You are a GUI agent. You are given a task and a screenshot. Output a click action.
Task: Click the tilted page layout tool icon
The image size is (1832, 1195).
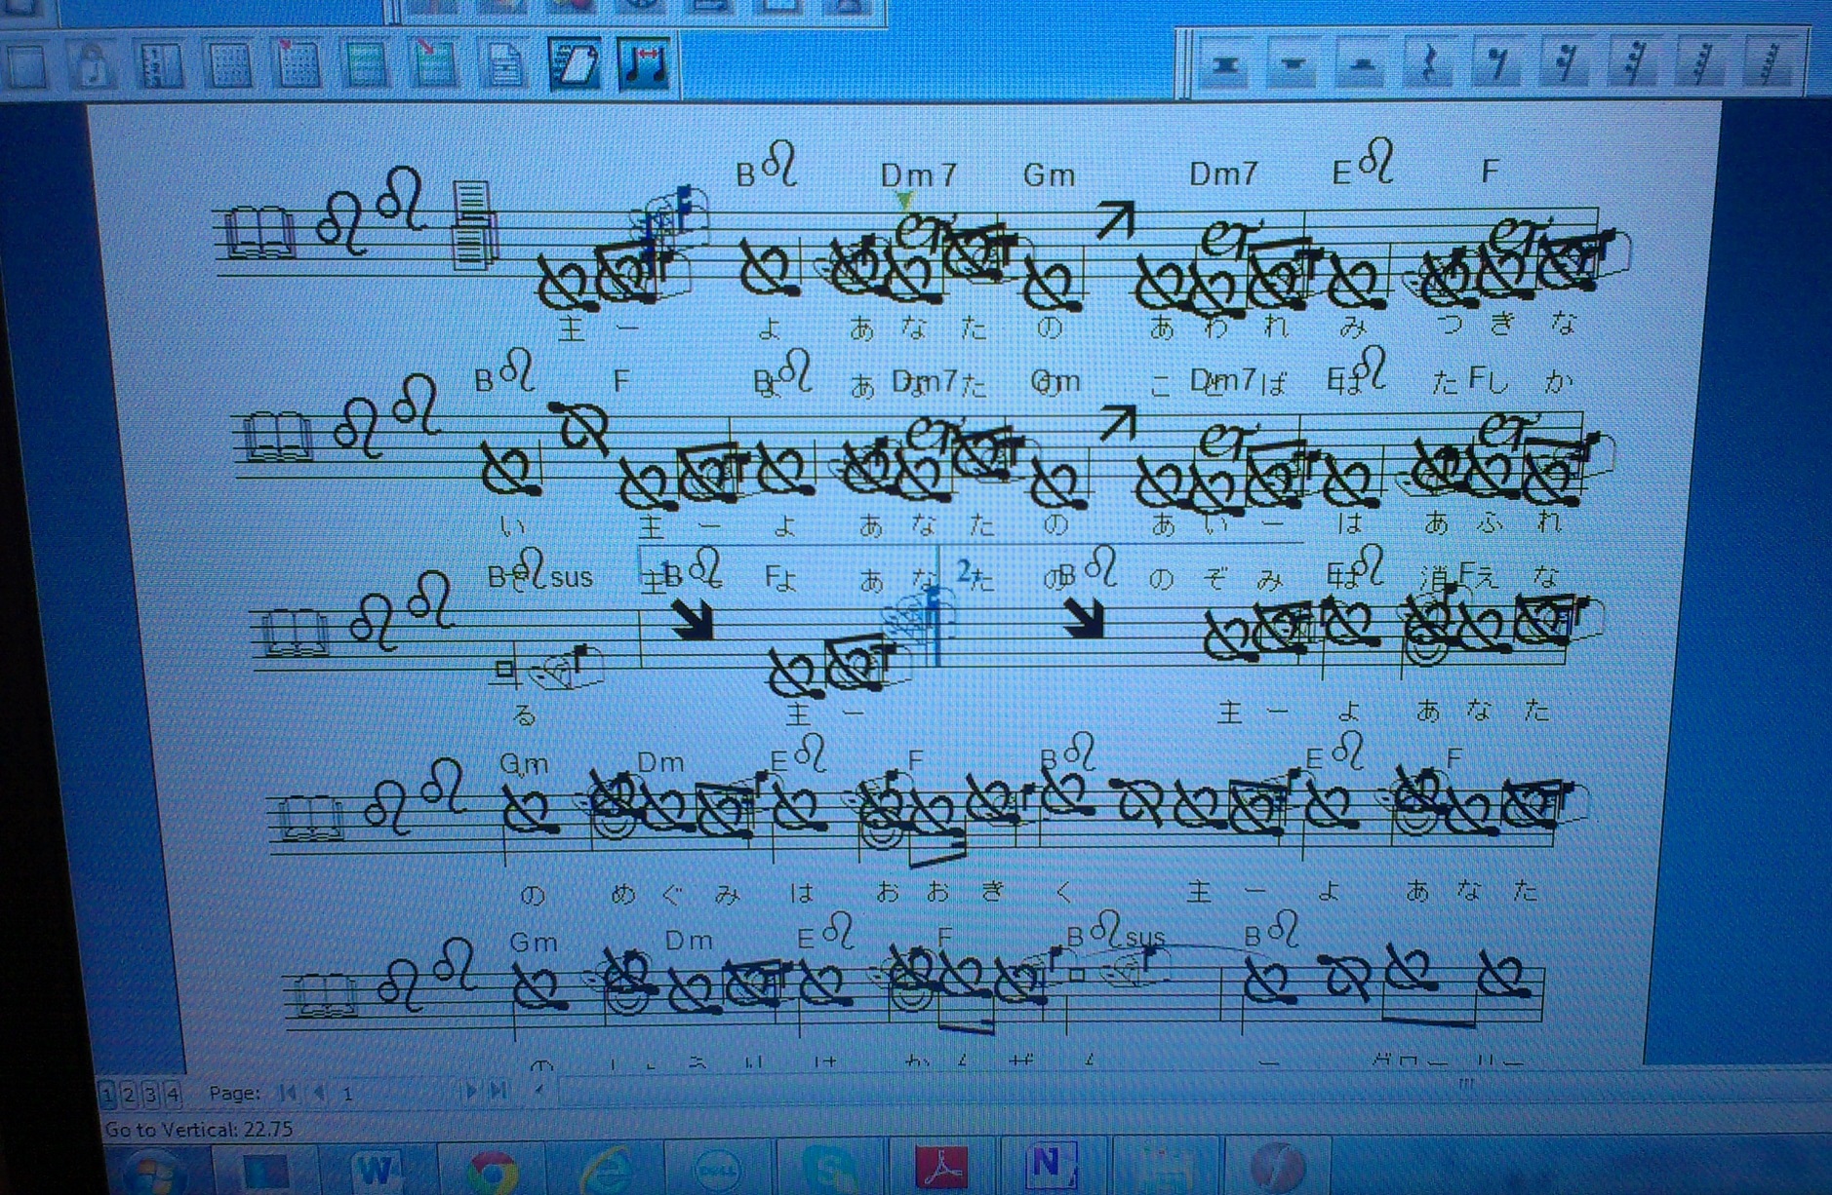click(574, 64)
